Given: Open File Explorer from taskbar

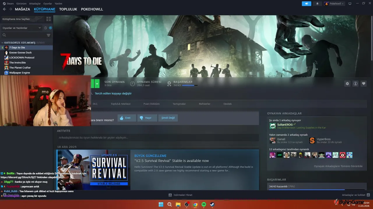Looking at the screenshot, I should [178, 204].
